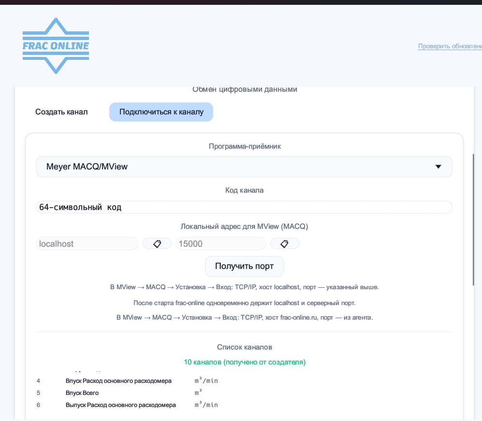Click the Код канала label

point(245,190)
